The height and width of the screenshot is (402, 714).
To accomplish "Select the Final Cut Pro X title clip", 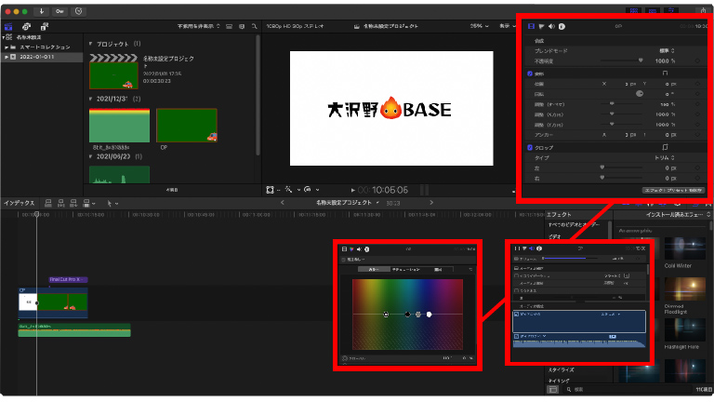I will click(x=68, y=279).
